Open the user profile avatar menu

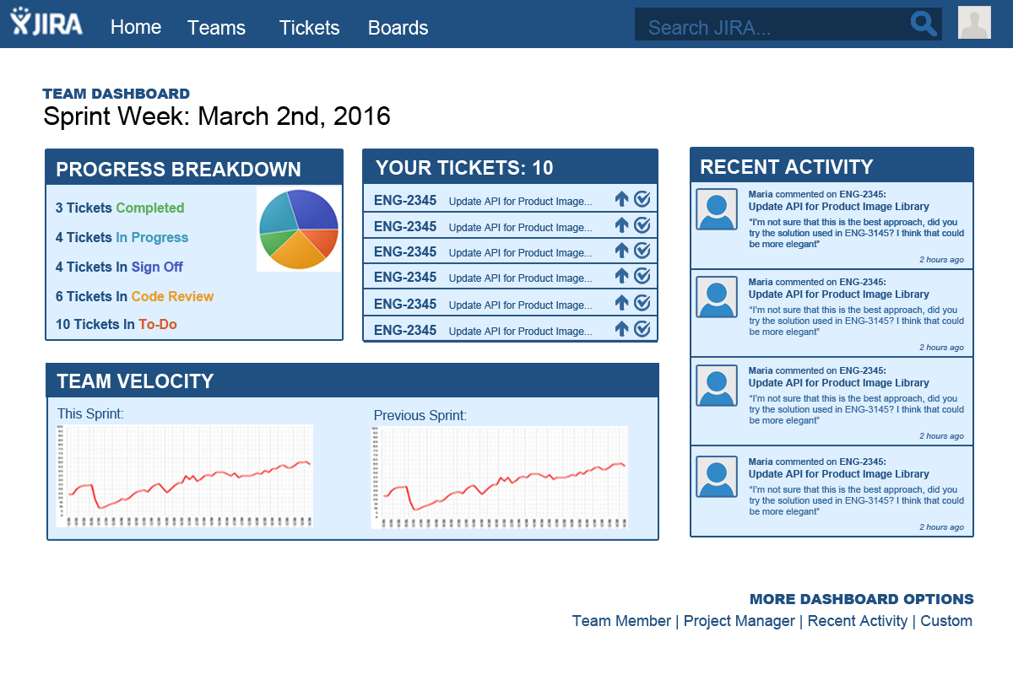974,23
